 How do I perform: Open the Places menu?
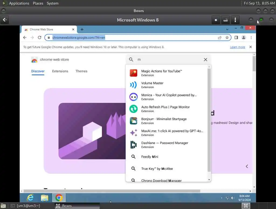tap(38, 3)
